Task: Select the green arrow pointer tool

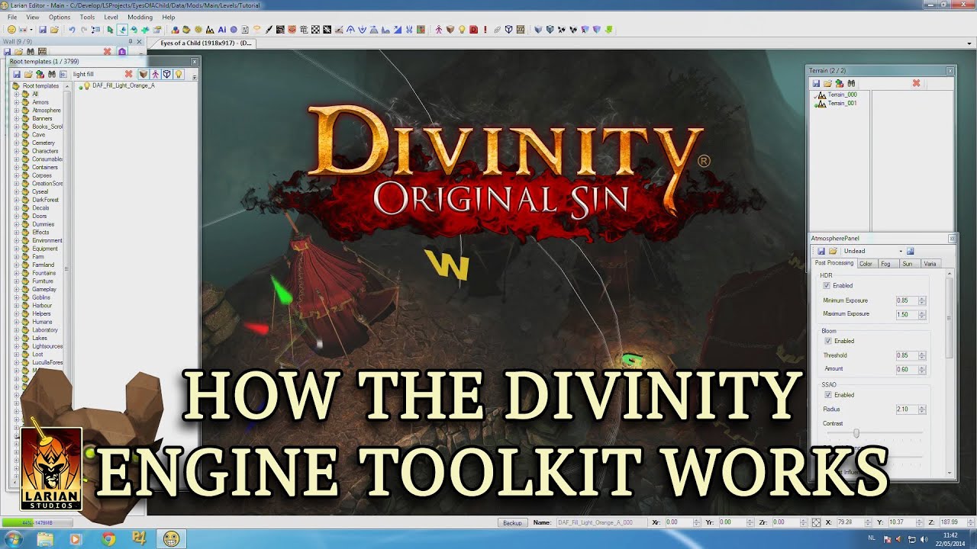Action: 110,30
